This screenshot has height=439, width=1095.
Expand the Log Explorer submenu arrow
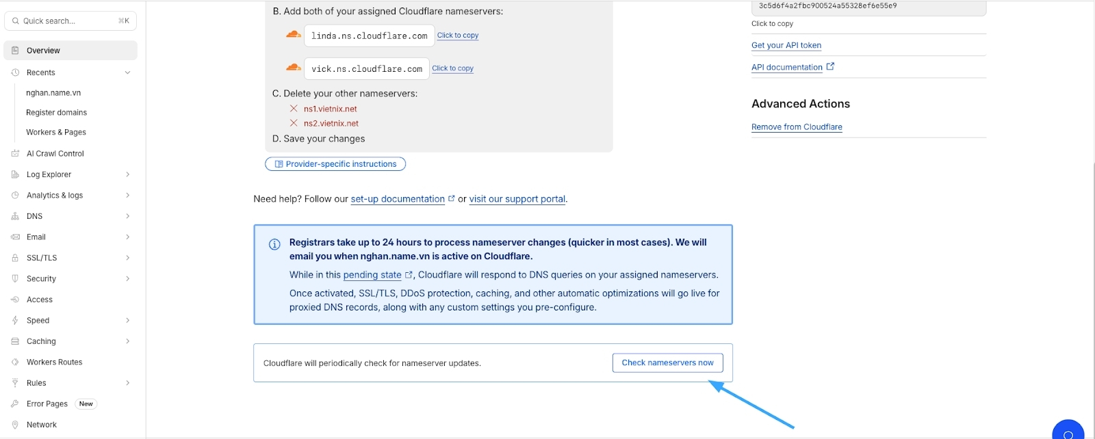(x=127, y=174)
